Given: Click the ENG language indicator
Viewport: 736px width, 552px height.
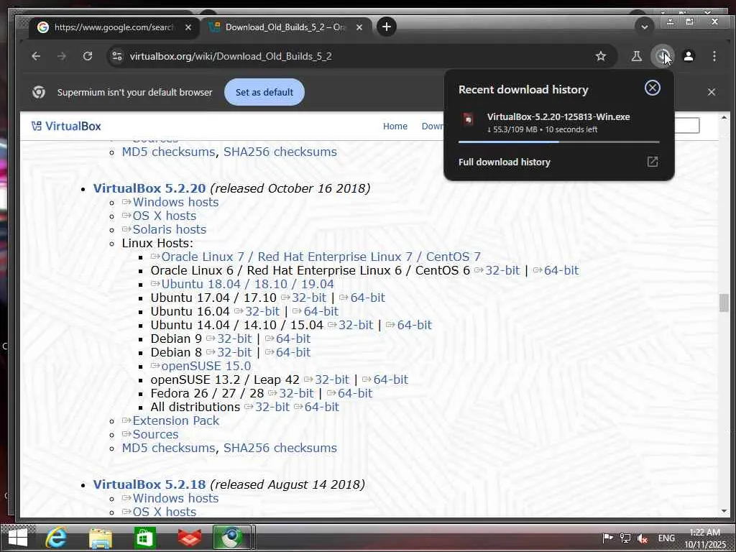Looking at the screenshot, I should pyautogui.click(x=666, y=538).
